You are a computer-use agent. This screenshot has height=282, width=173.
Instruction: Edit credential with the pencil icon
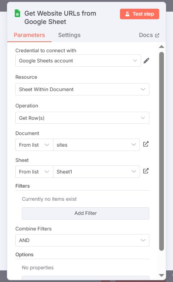pos(146,61)
